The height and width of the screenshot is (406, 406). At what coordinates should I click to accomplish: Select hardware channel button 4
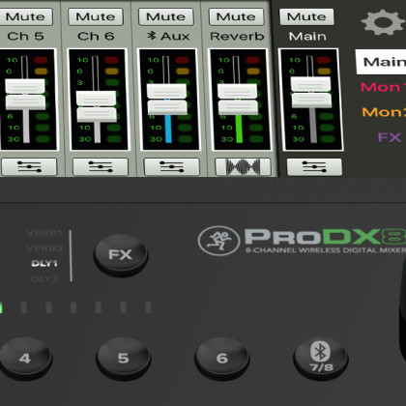coord(25,358)
